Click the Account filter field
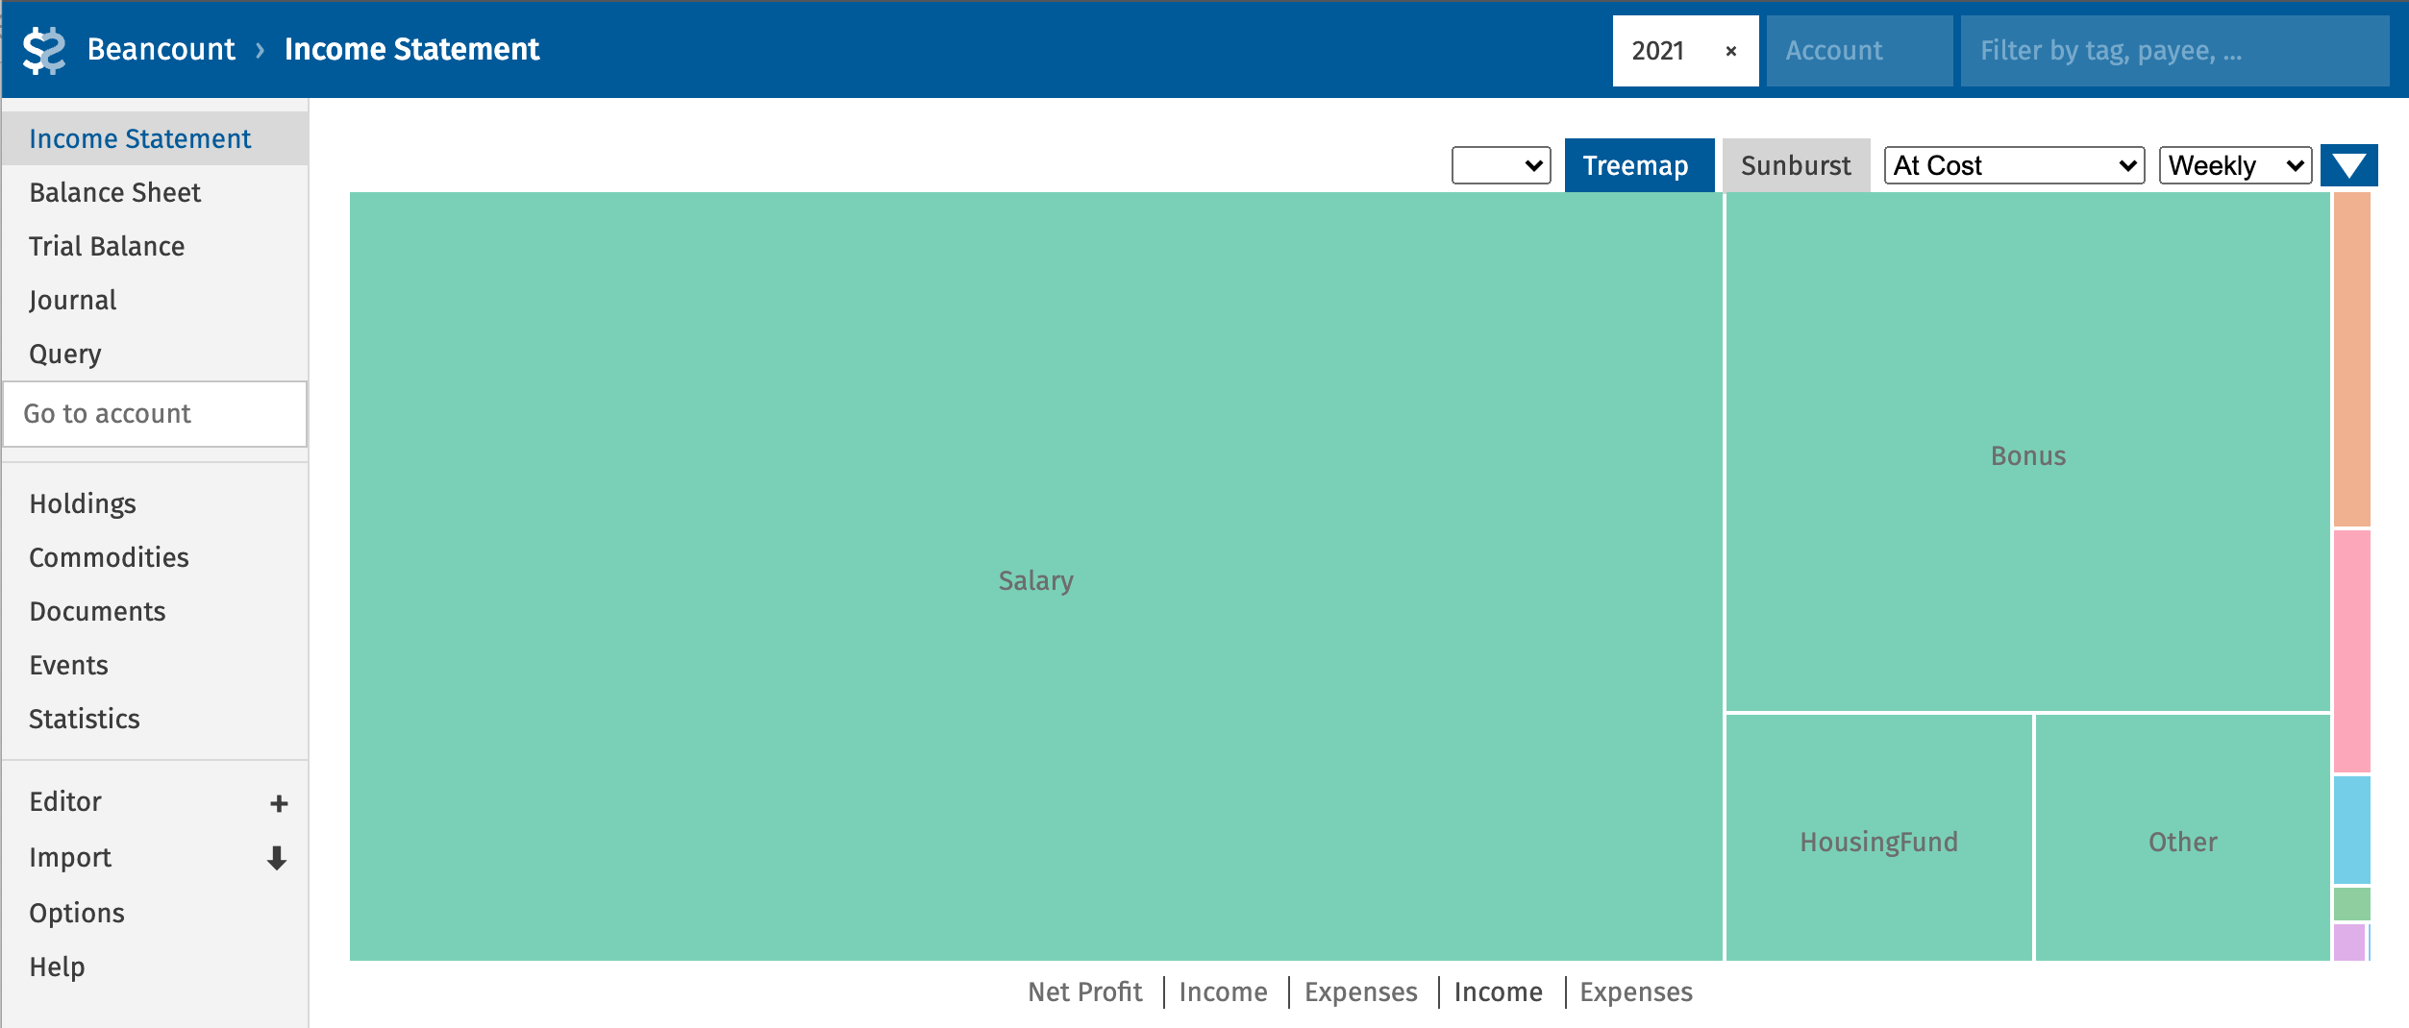This screenshot has height=1028, width=2409. click(x=1858, y=51)
